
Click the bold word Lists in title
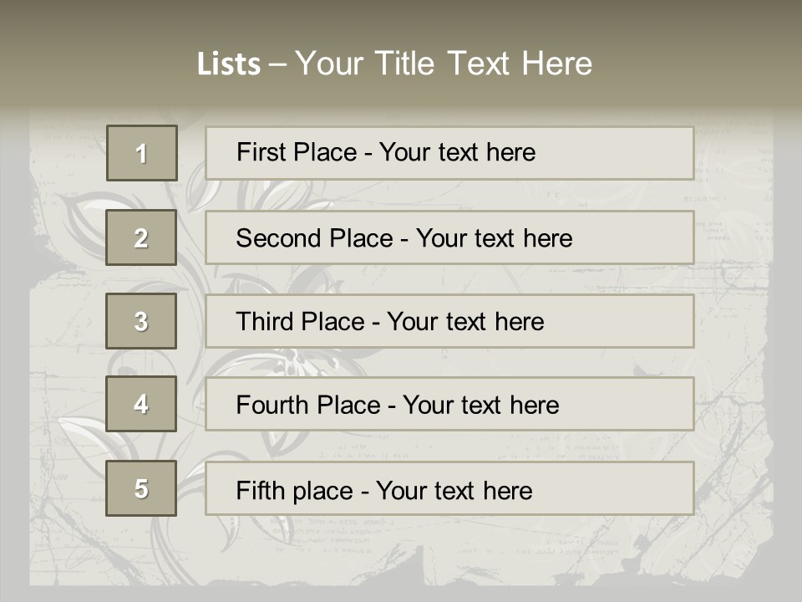coord(229,64)
